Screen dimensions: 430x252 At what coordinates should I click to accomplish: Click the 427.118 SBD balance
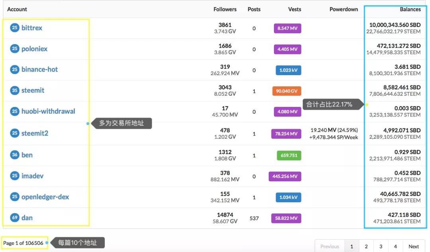click(404, 215)
